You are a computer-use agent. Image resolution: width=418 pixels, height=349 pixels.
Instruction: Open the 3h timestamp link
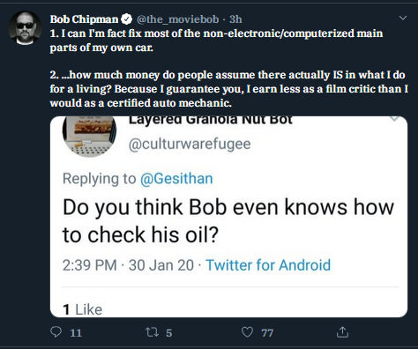pyautogui.click(x=235, y=19)
